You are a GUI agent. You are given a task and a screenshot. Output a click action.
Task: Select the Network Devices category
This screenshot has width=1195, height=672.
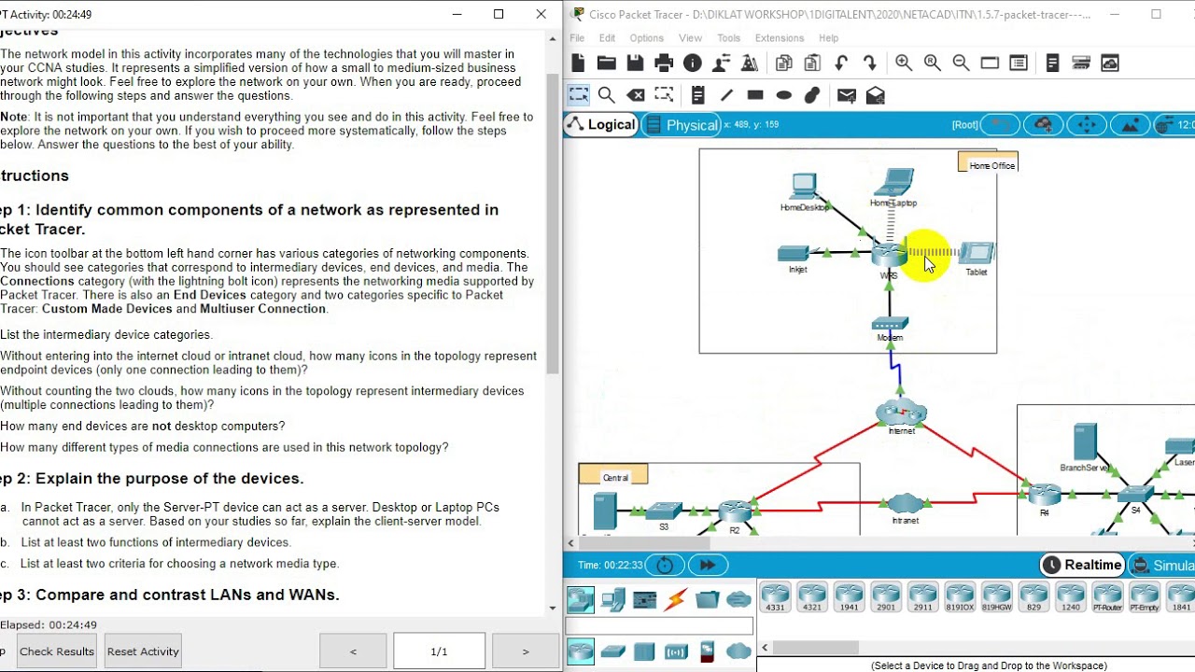(x=581, y=599)
